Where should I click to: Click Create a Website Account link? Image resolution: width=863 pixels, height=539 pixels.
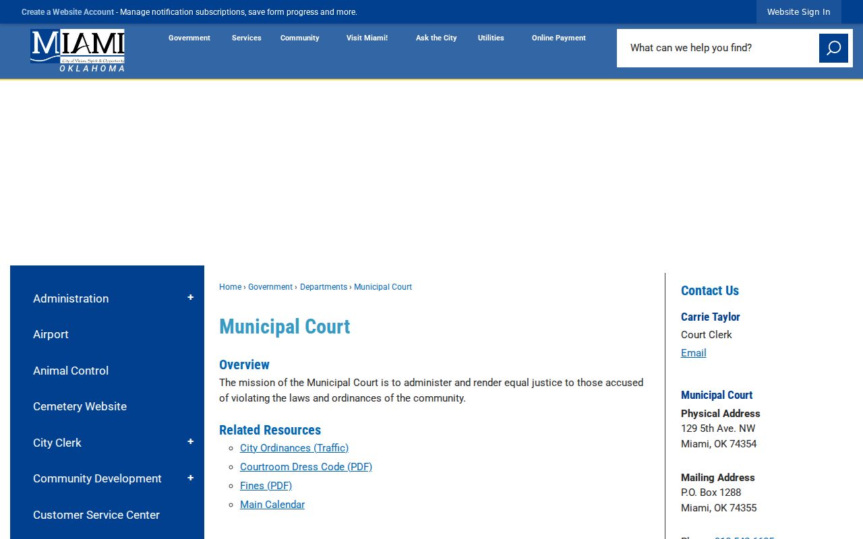pos(67,12)
